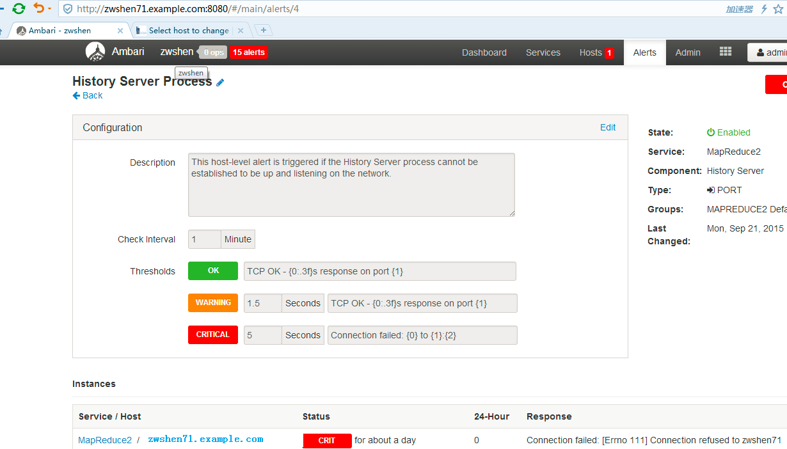Open the grid views icon in navbar
The image size is (787, 449).
click(725, 52)
